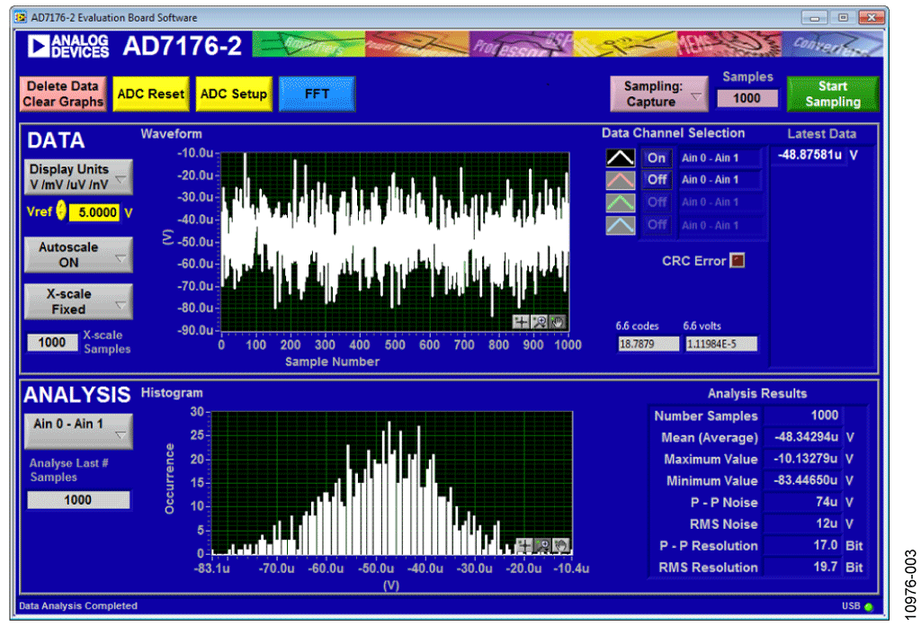Click the waveform plot area
921x627 pixels.
395,241
